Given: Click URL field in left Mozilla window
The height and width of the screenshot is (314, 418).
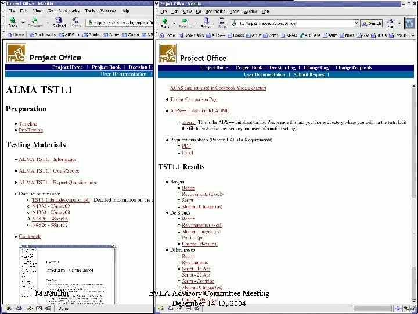Looking at the screenshot, I should pos(119,23).
